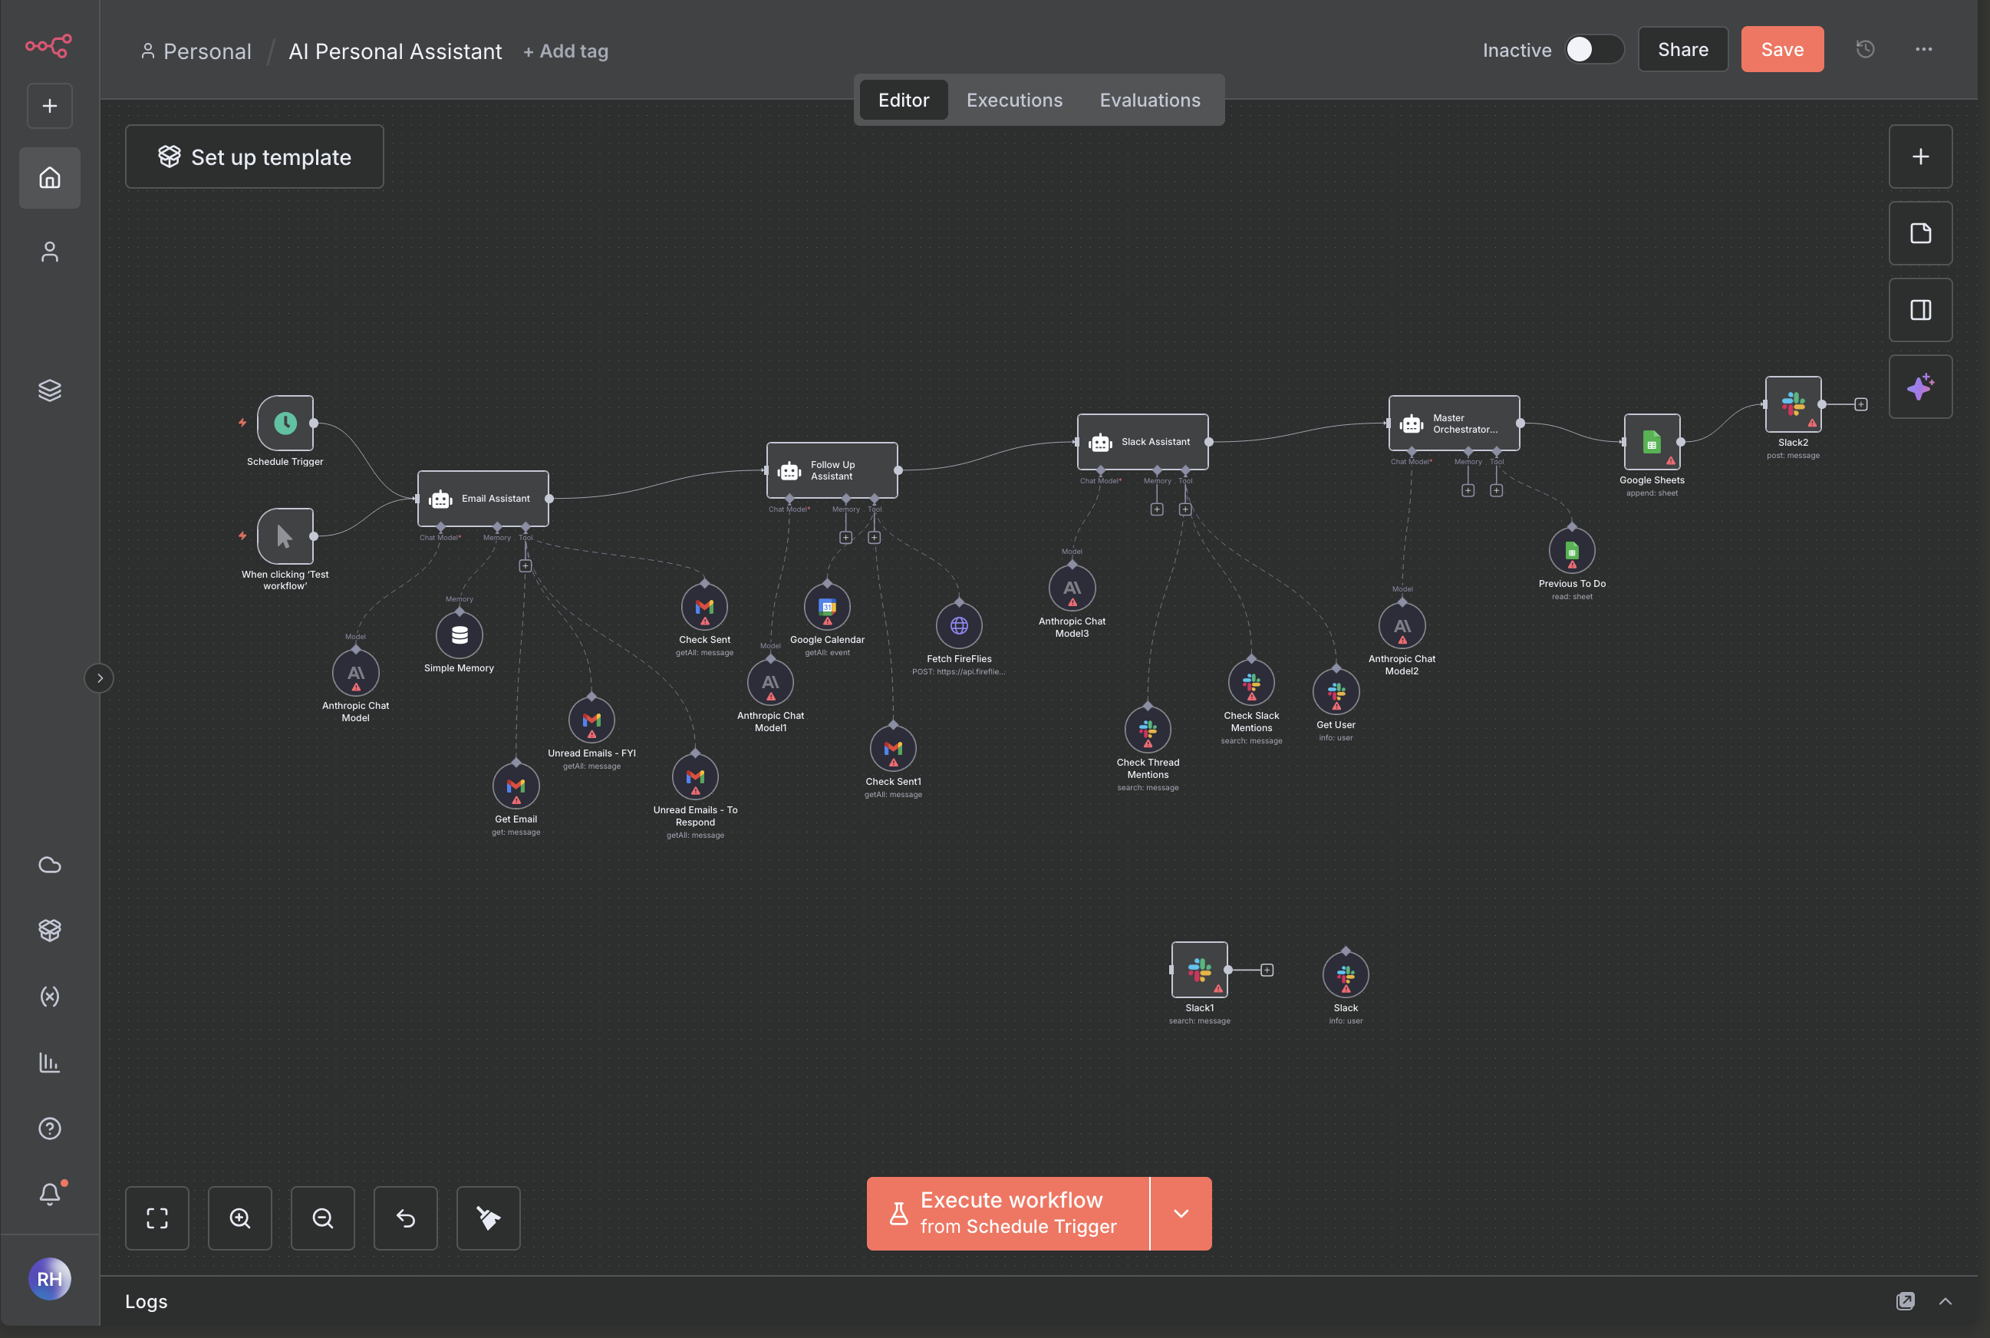Expand the collapsed sidebar with the arrow chevron
The image size is (1990, 1338).
point(100,677)
